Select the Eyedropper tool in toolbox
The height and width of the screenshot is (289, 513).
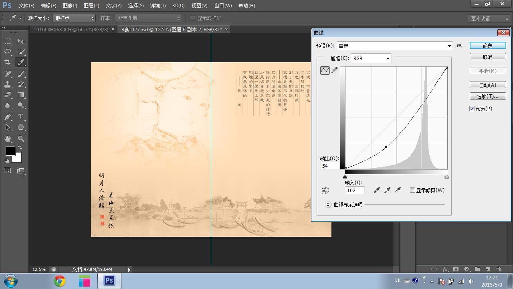(x=21, y=62)
